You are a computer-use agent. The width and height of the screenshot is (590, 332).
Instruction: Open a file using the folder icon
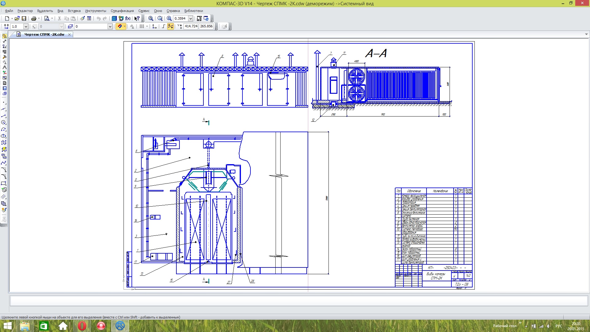[17, 18]
